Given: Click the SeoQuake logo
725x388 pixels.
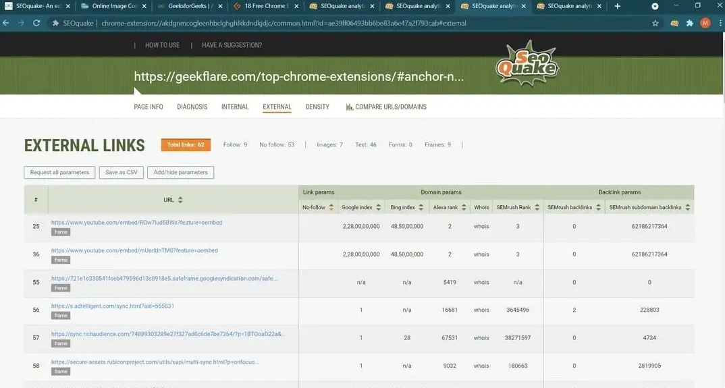Looking at the screenshot, I should (527, 64).
